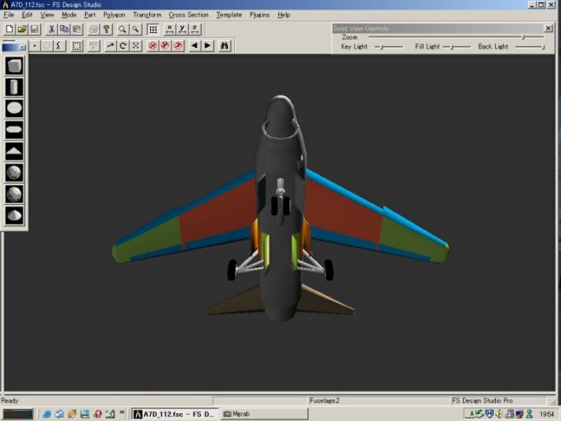Toggle the red Y axis lock

point(165,46)
